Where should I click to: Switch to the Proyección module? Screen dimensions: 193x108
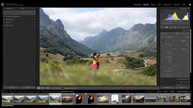tap(167, 4)
